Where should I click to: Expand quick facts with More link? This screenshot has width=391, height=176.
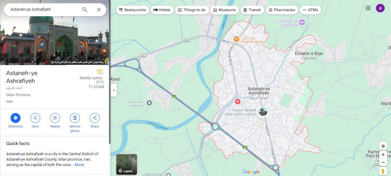[x=79, y=165]
